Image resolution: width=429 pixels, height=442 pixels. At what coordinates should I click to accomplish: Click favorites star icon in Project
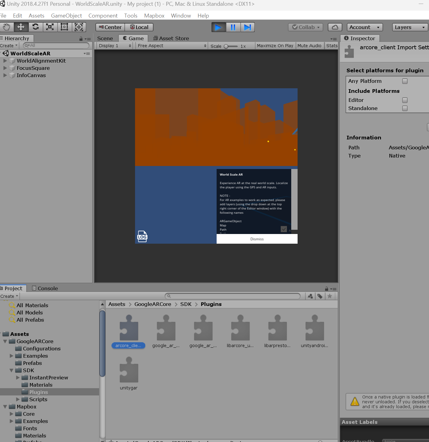[330, 296]
